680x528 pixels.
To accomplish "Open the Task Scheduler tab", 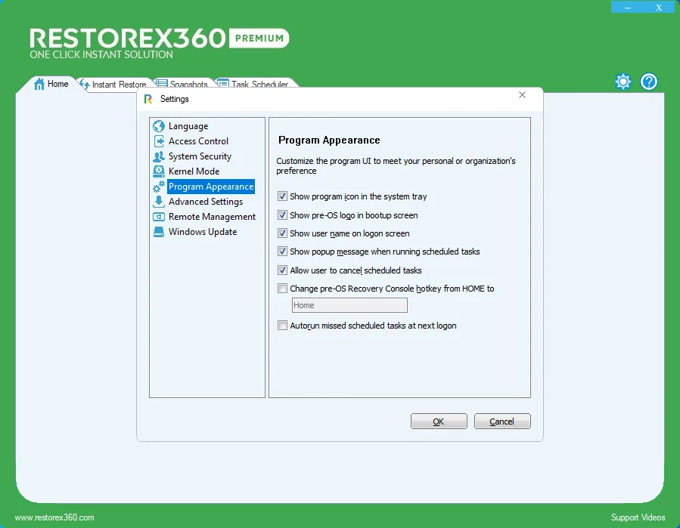I will [x=253, y=84].
